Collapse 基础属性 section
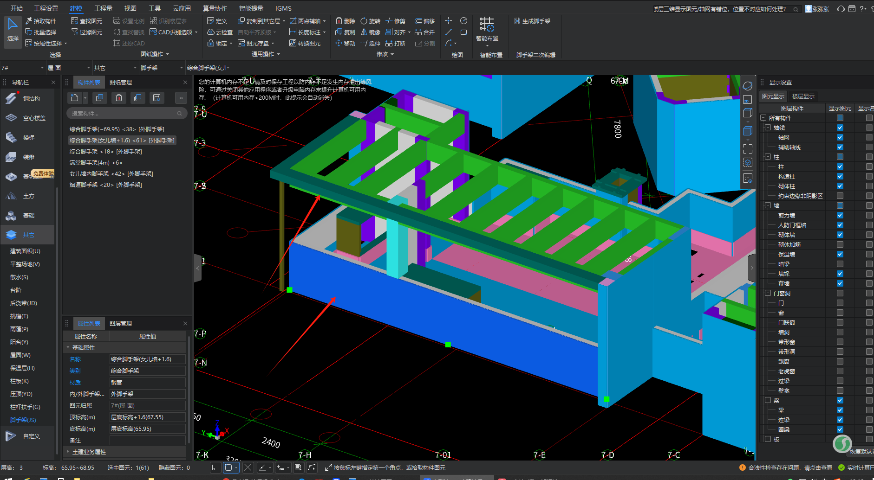This screenshot has height=480, width=874. pyautogui.click(x=68, y=347)
